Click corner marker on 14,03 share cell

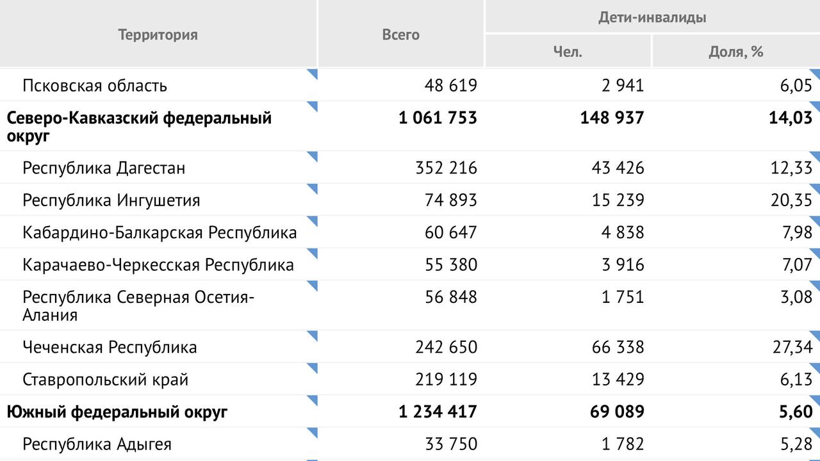(816, 104)
